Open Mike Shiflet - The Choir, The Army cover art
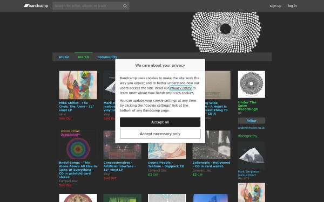324x202 pixels. pos(78,85)
